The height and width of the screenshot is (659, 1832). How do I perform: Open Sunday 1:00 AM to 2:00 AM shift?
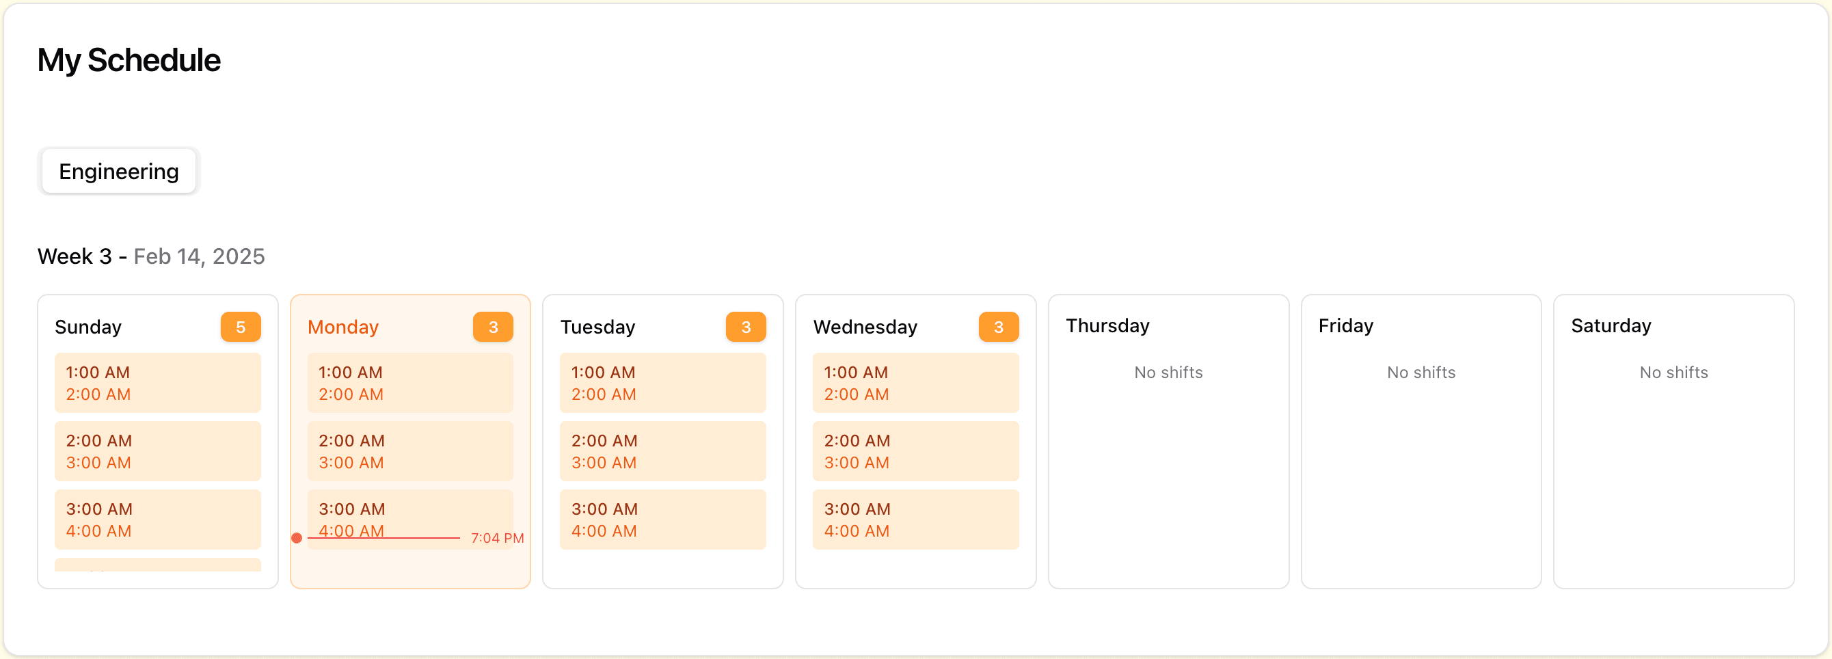tap(158, 384)
